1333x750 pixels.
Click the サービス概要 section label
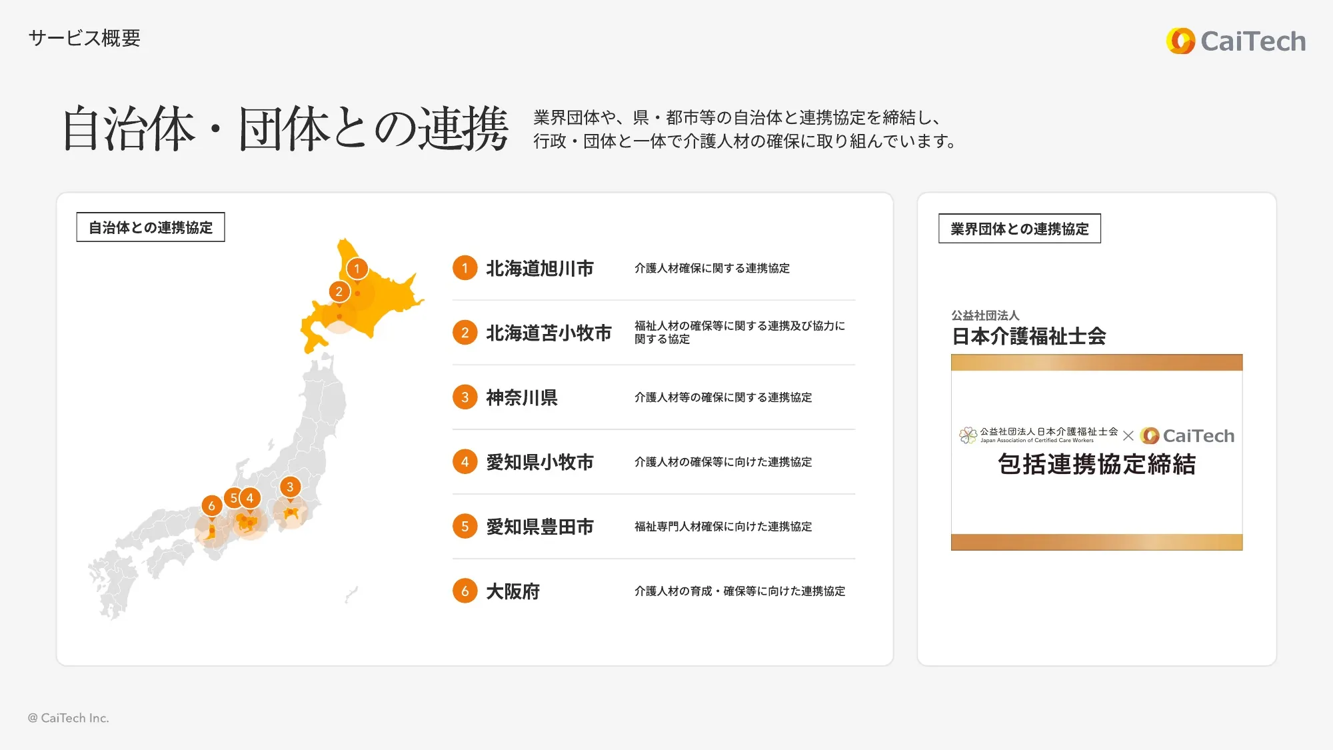tap(84, 38)
